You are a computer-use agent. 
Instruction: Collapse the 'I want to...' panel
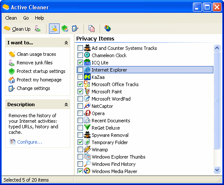(x=66, y=43)
